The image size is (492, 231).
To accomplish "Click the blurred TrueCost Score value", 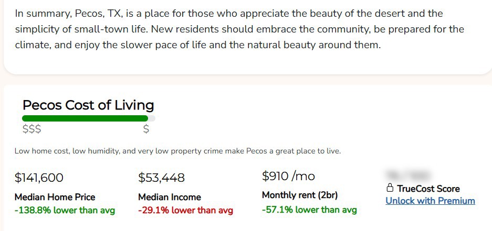I will [x=408, y=174].
